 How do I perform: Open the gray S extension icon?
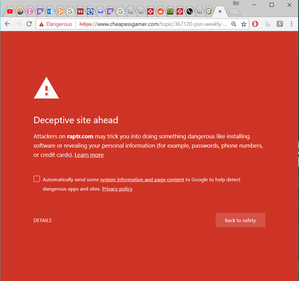(x=280, y=24)
